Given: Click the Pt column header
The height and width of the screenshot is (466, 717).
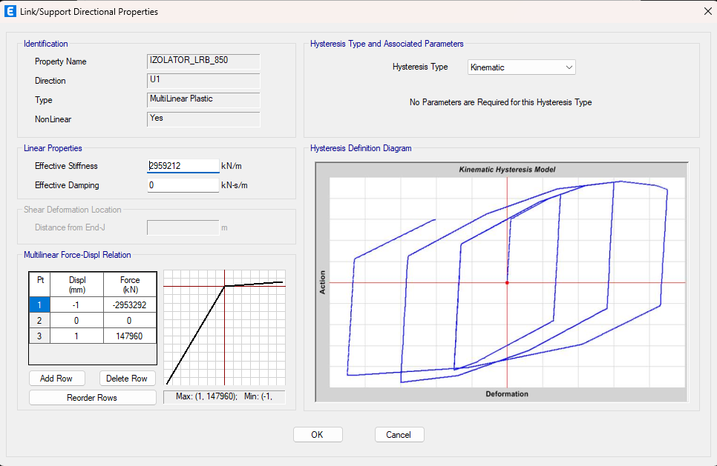Looking at the screenshot, I should pos(40,284).
